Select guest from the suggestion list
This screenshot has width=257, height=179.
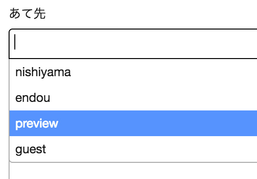pyautogui.click(x=133, y=149)
